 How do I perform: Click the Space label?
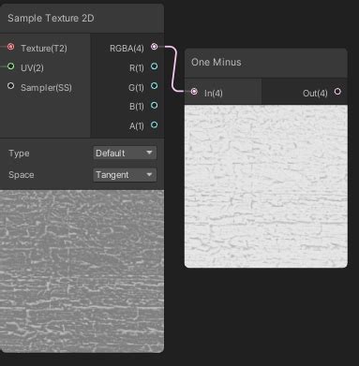pos(22,175)
